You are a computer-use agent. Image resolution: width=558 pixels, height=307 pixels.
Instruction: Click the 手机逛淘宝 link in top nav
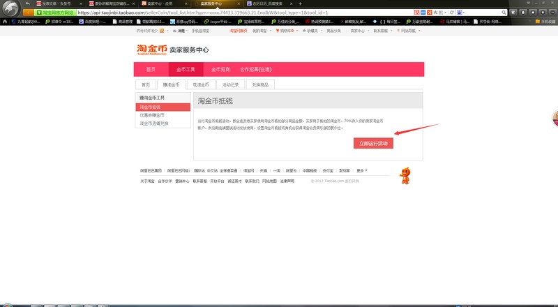click(x=200, y=31)
